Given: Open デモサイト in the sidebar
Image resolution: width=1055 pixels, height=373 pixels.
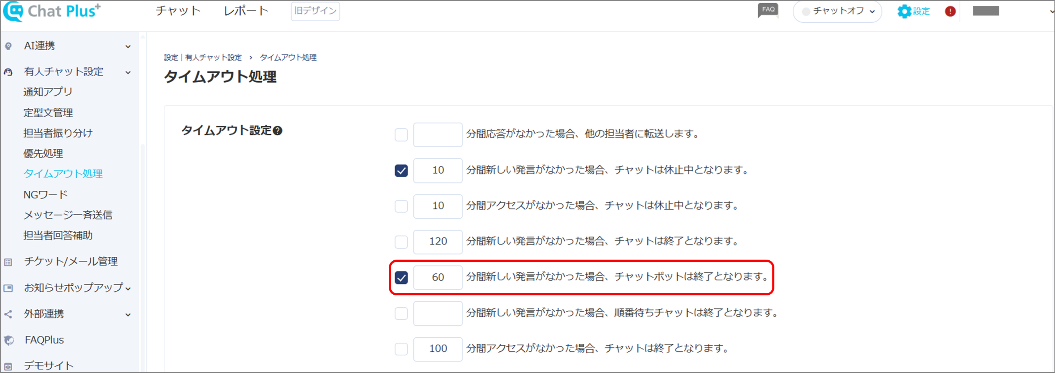Looking at the screenshot, I should (x=48, y=366).
